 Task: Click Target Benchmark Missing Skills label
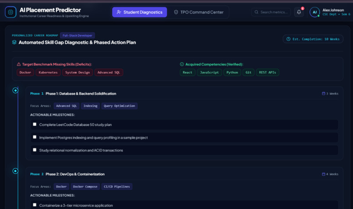tap(57, 64)
